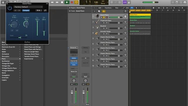Open the List Editors icon
The image size is (188, 106).
click(173, 2)
